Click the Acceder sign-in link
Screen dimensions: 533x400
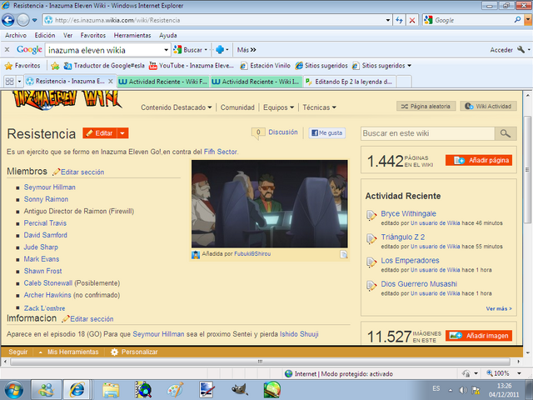(501, 50)
